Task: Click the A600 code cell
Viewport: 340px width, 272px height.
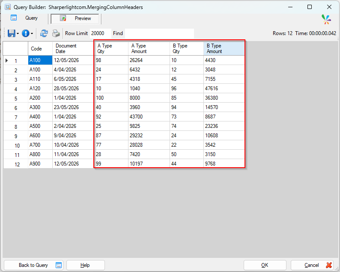Action: (x=40, y=136)
